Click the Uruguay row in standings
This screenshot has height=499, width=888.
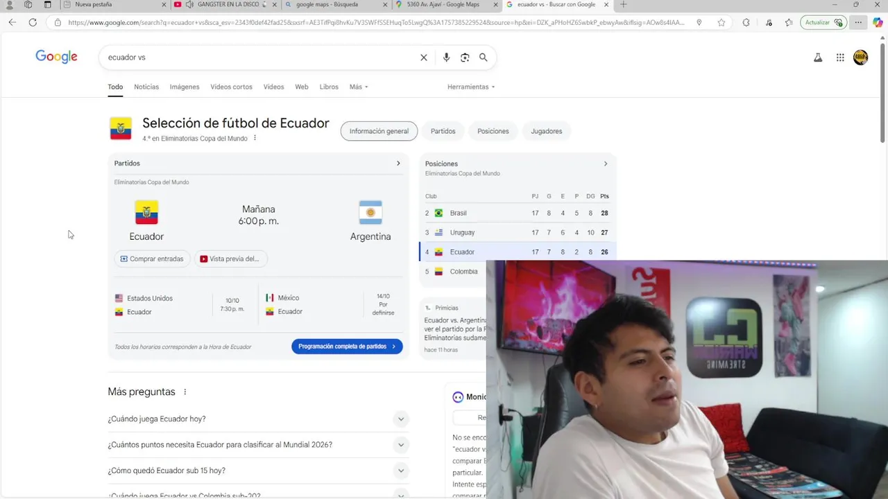[517, 233]
